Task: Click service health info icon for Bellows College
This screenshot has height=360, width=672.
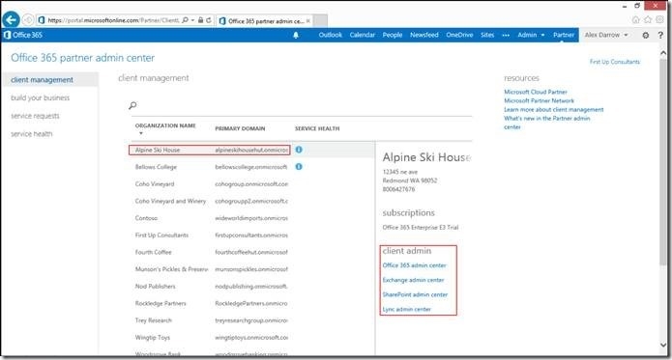Action: click(x=299, y=167)
